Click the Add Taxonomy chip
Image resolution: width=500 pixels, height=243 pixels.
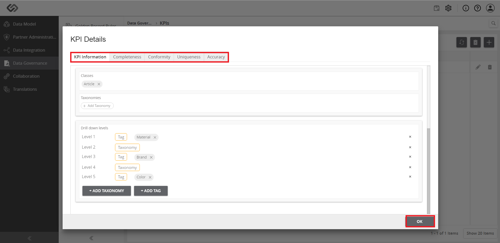[x=97, y=106]
